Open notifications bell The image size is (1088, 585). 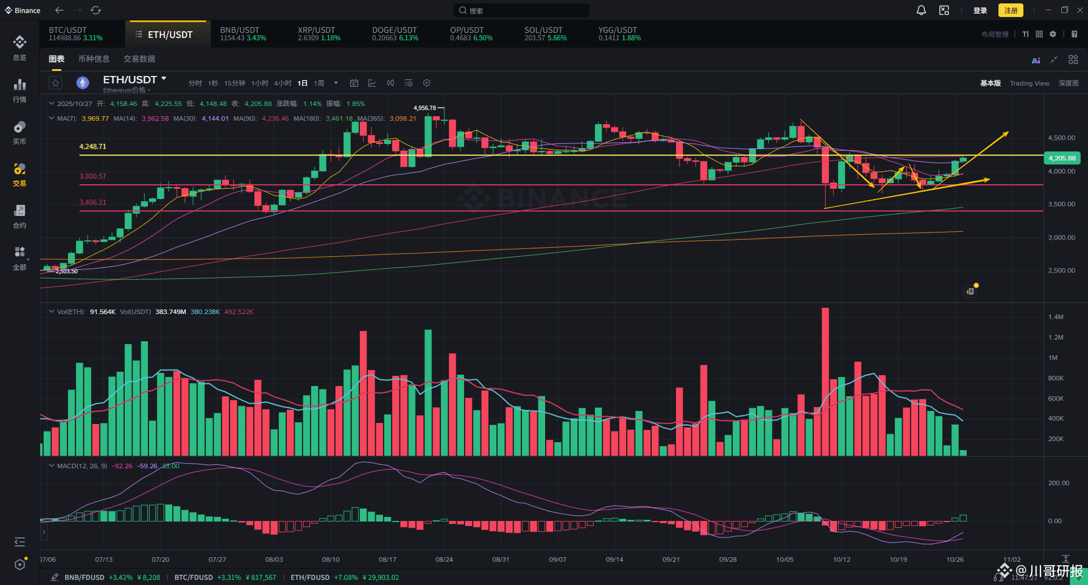(x=921, y=10)
